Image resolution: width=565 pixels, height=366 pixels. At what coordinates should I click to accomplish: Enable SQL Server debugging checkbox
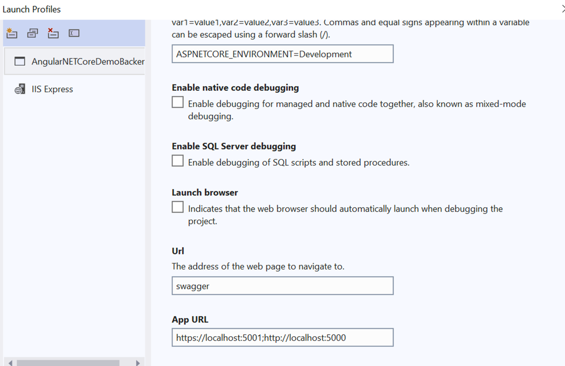coord(178,161)
